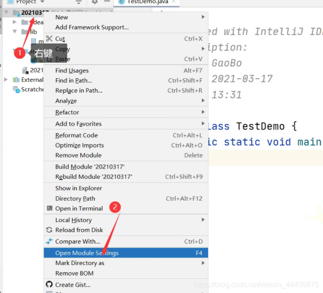
Task: Open the Project view dropdown
Action: tap(42, 2)
